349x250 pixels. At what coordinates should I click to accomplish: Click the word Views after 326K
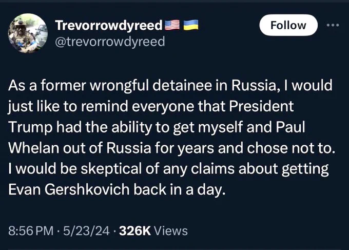(171, 231)
